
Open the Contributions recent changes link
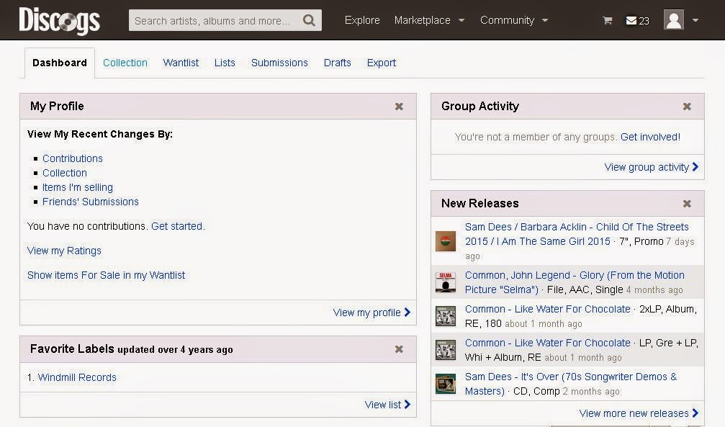pyautogui.click(x=73, y=158)
